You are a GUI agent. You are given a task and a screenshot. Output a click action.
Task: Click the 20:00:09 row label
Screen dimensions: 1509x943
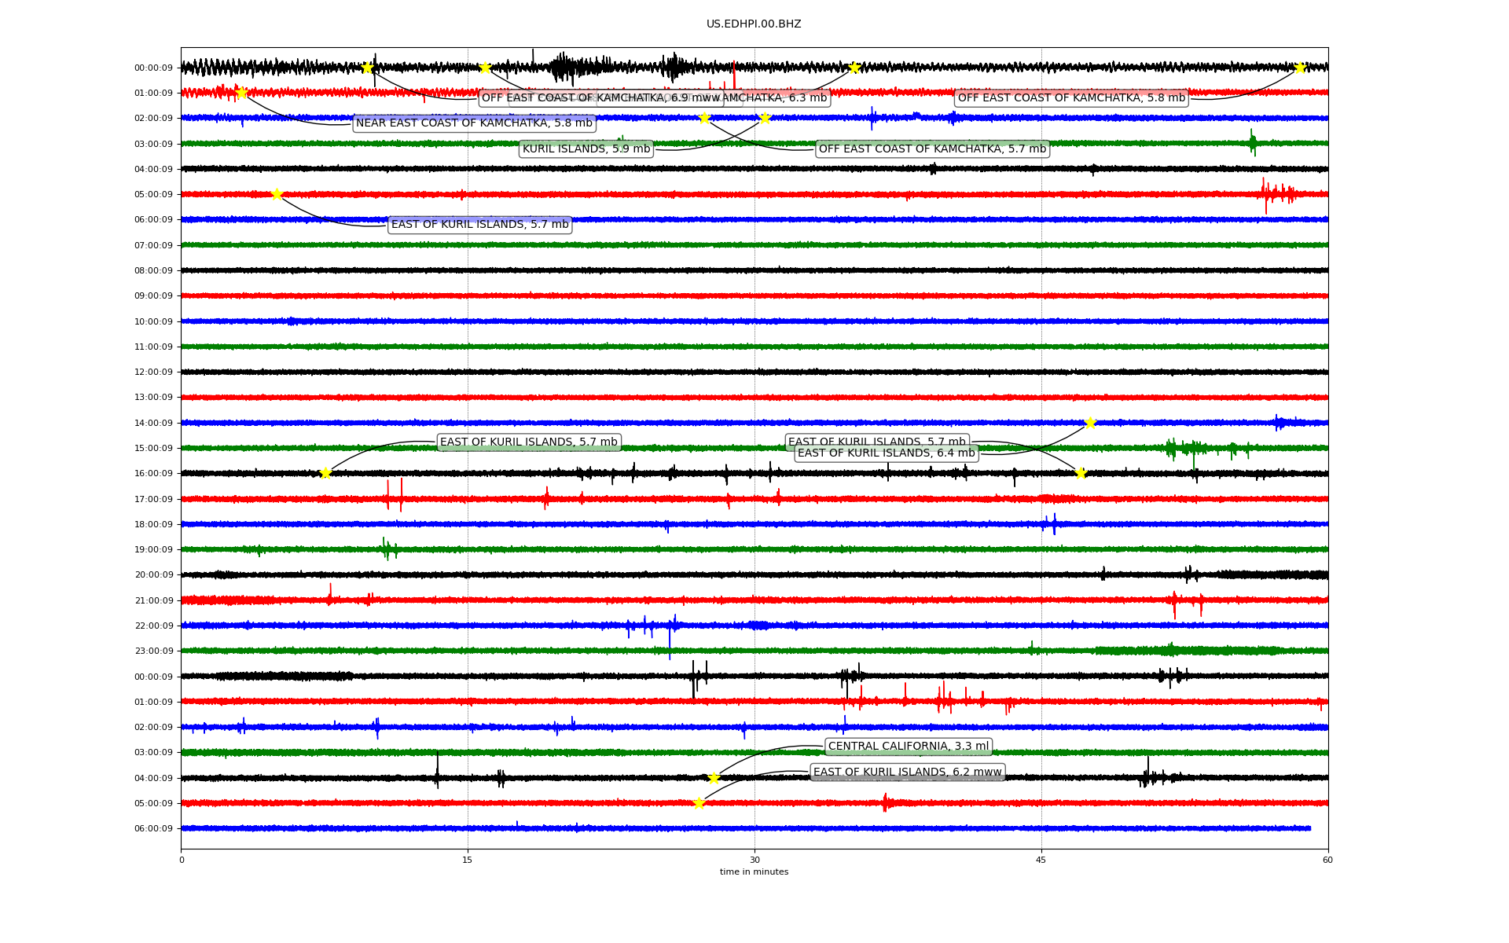(x=153, y=575)
